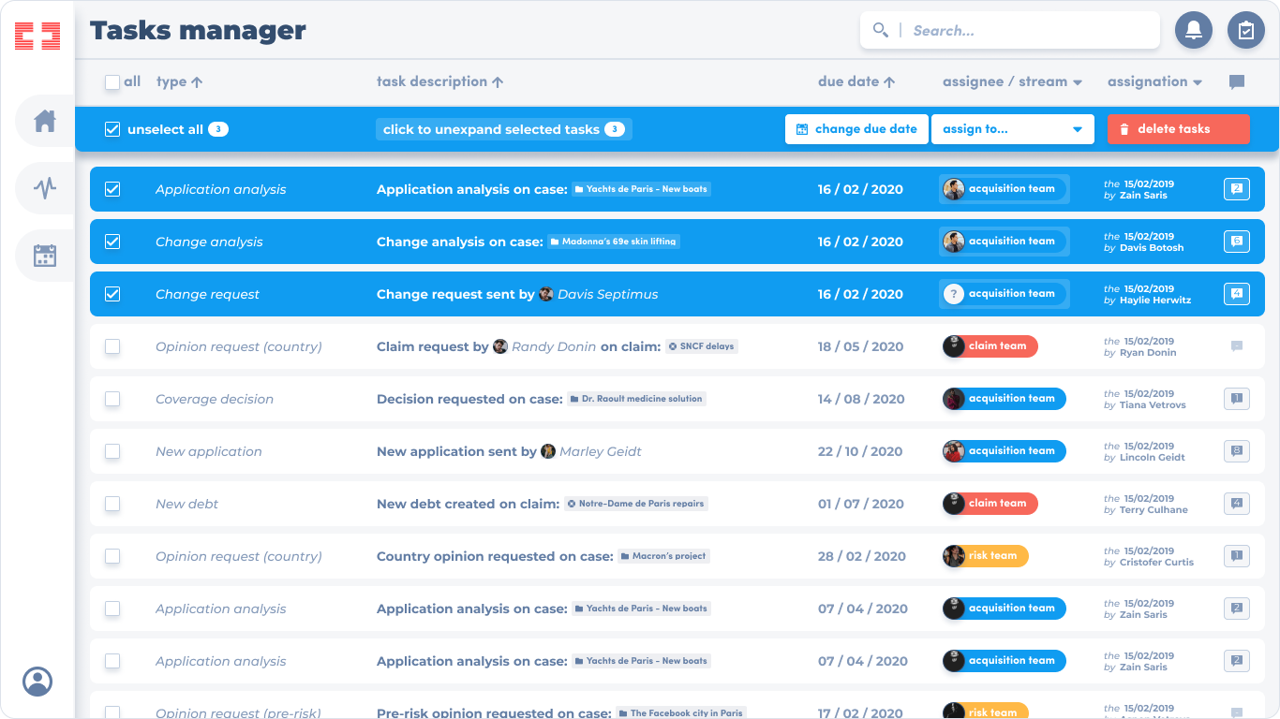The image size is (1280, 719).
Task: Open the calendar sidebar icon
Action: [45, 256]
